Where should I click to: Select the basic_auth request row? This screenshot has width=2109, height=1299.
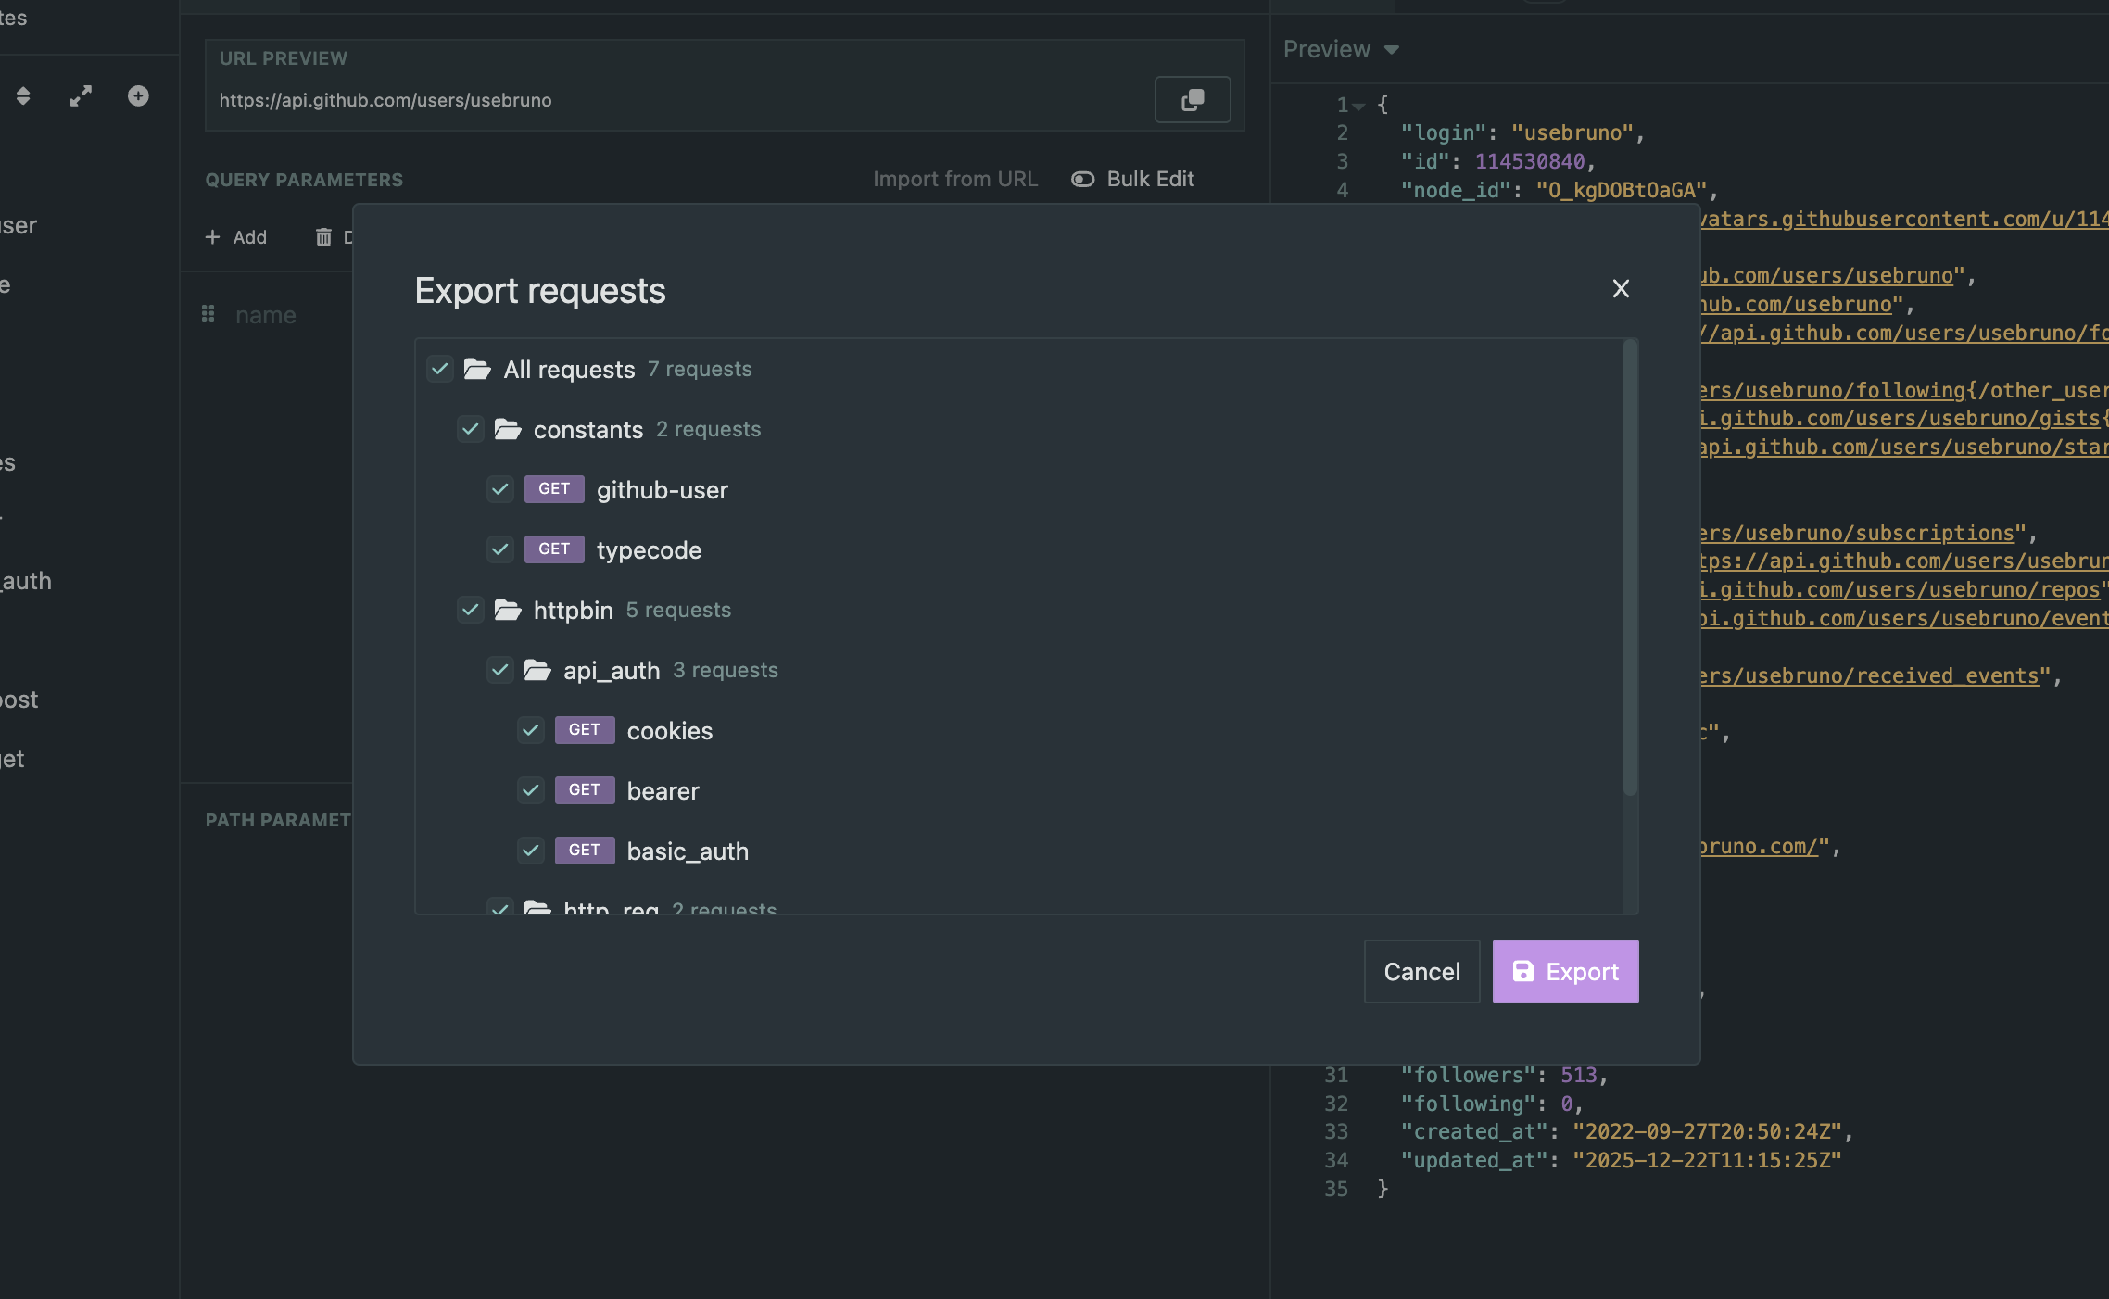[x=688, y=851]
